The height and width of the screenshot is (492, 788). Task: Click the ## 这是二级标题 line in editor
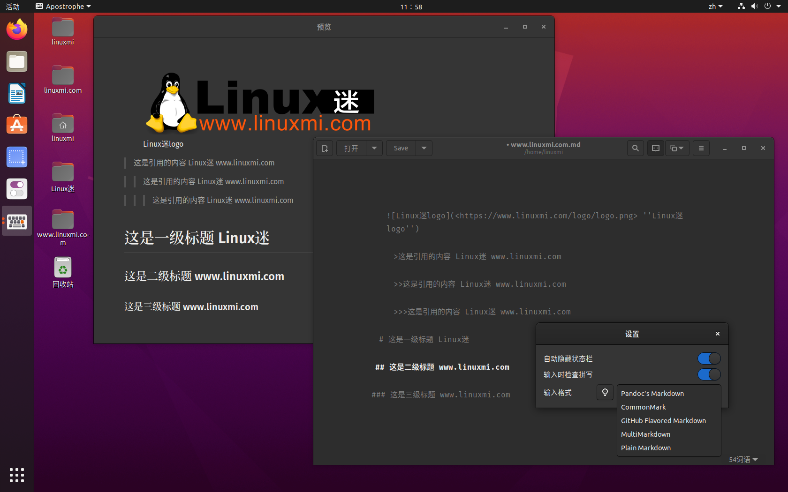pyautogui.click(x=442, y=367)
